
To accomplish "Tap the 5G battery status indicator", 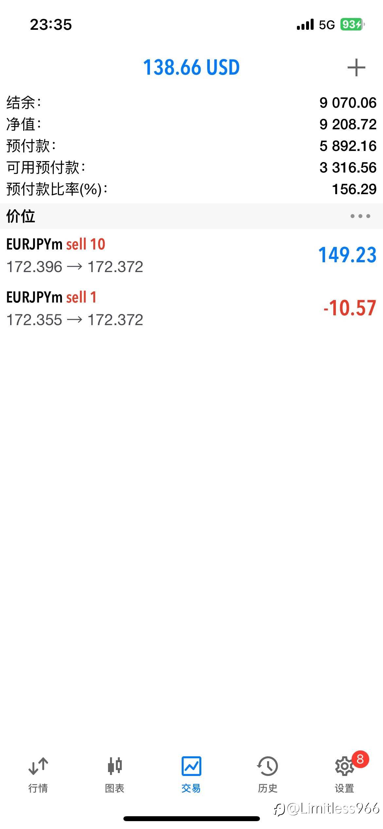I will click(x=352, y=25).
